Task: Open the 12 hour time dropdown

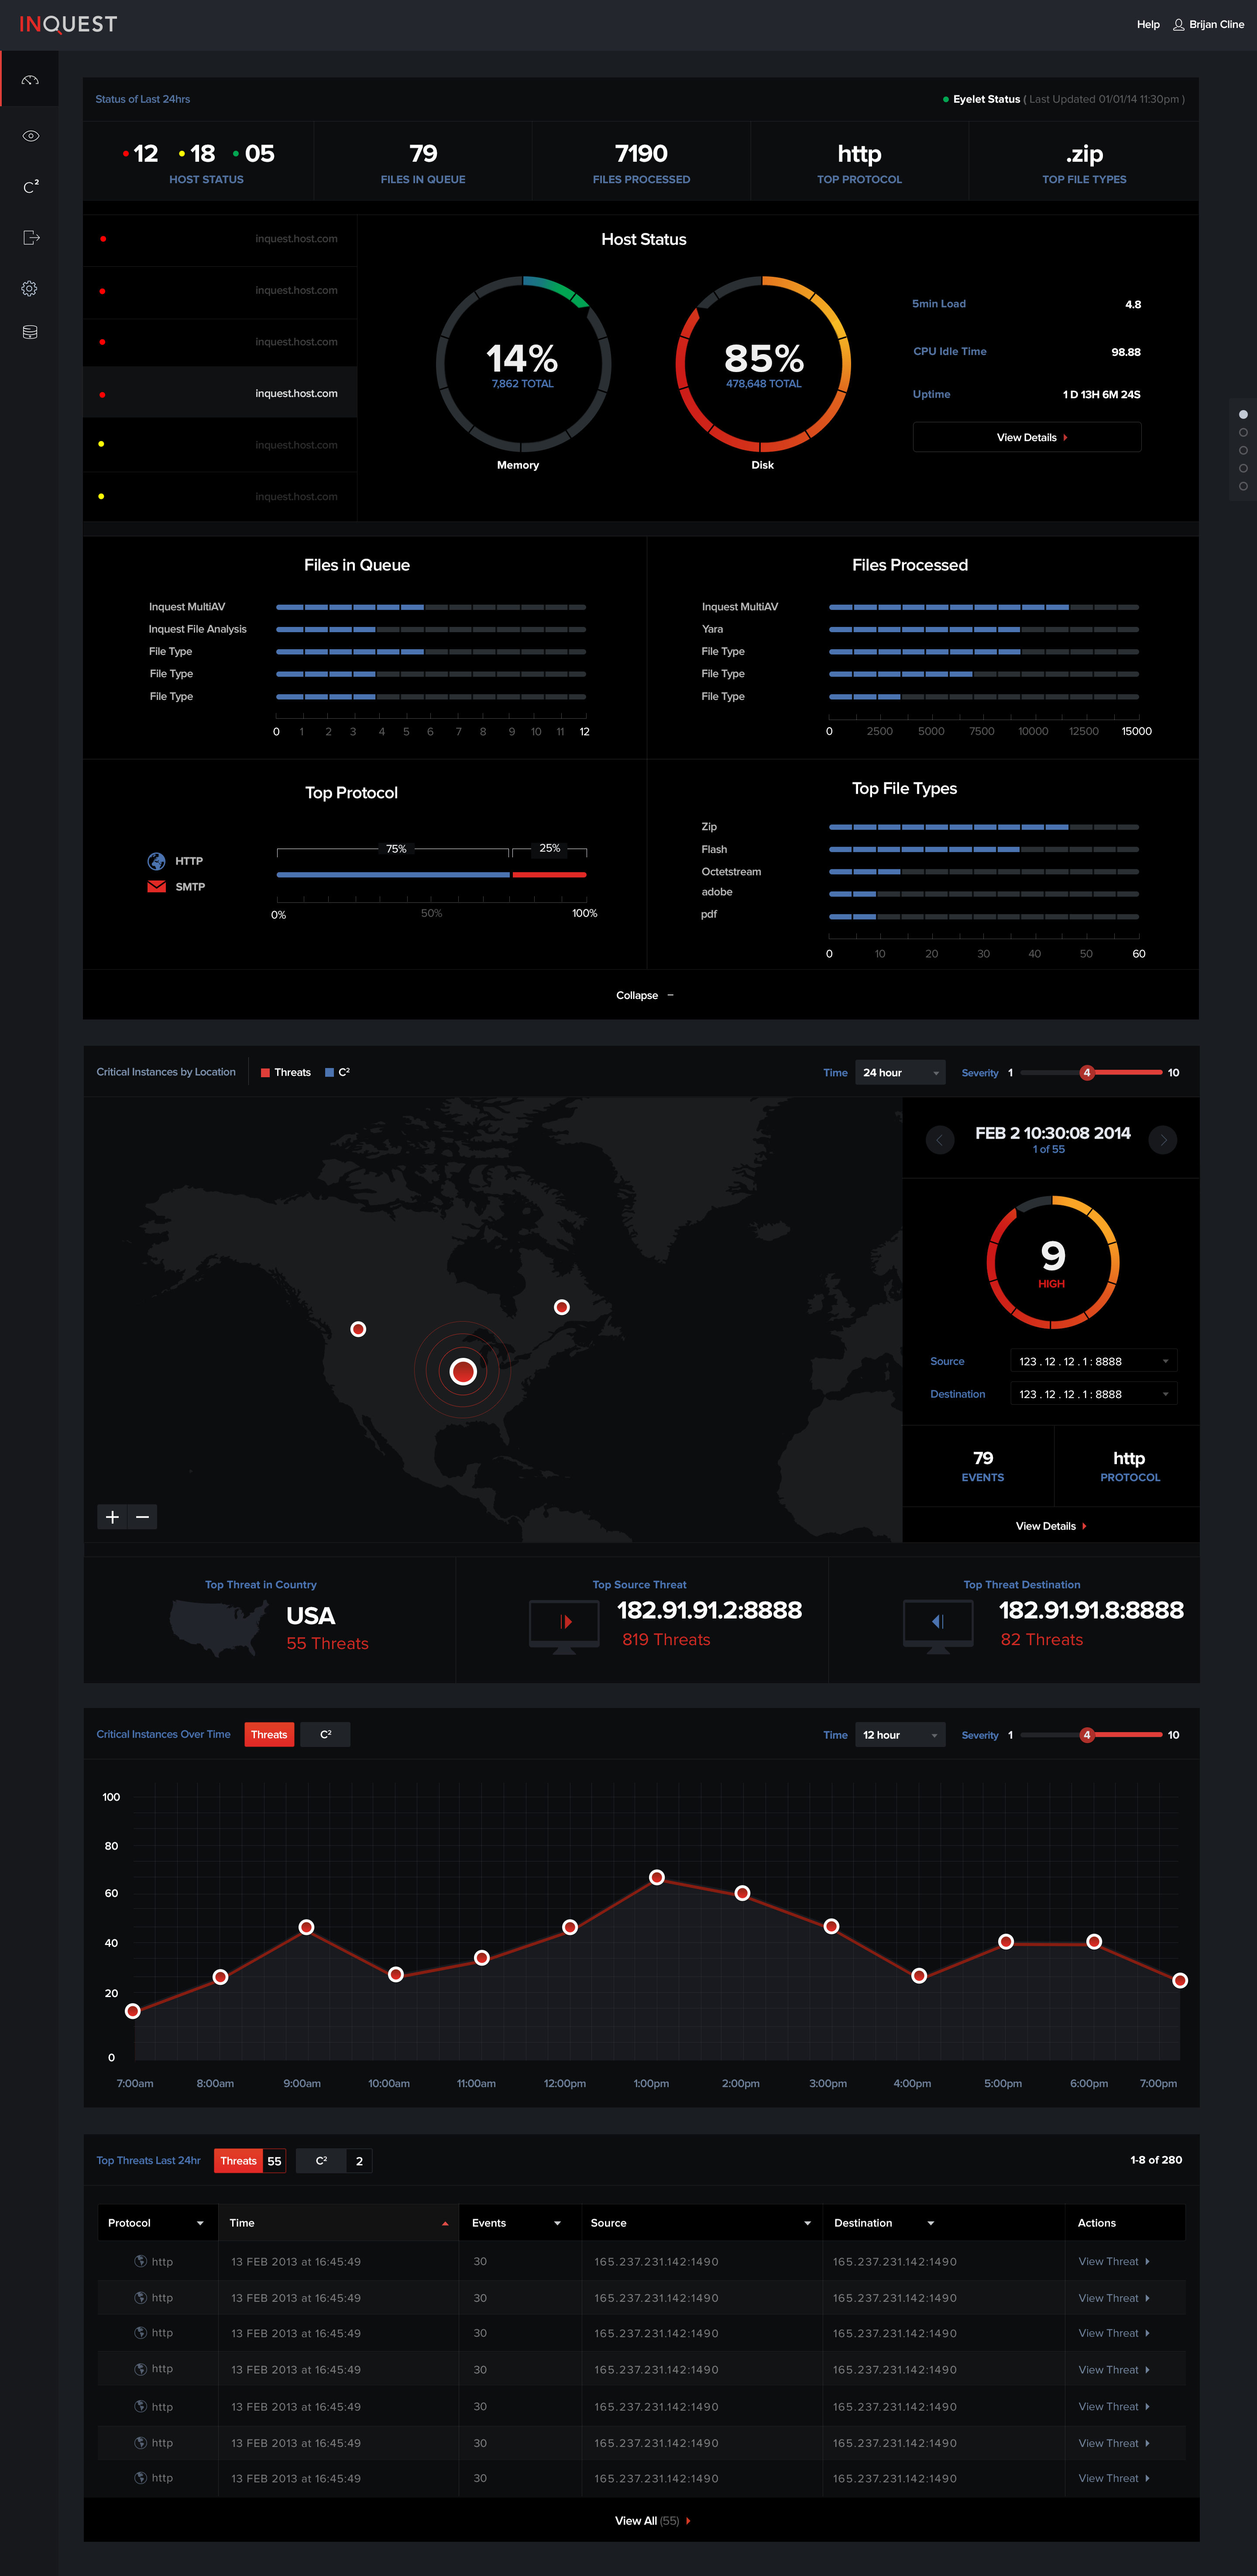Action: (900, 1735)
